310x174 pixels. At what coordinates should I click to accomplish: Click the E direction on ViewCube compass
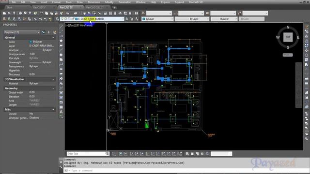click(298, 37)
